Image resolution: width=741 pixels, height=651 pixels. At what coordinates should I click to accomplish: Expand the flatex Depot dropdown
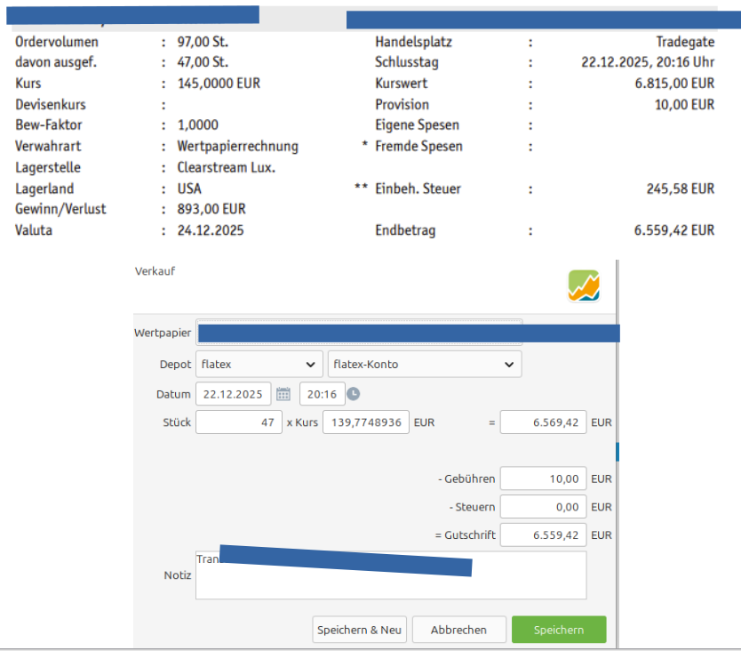259,365
